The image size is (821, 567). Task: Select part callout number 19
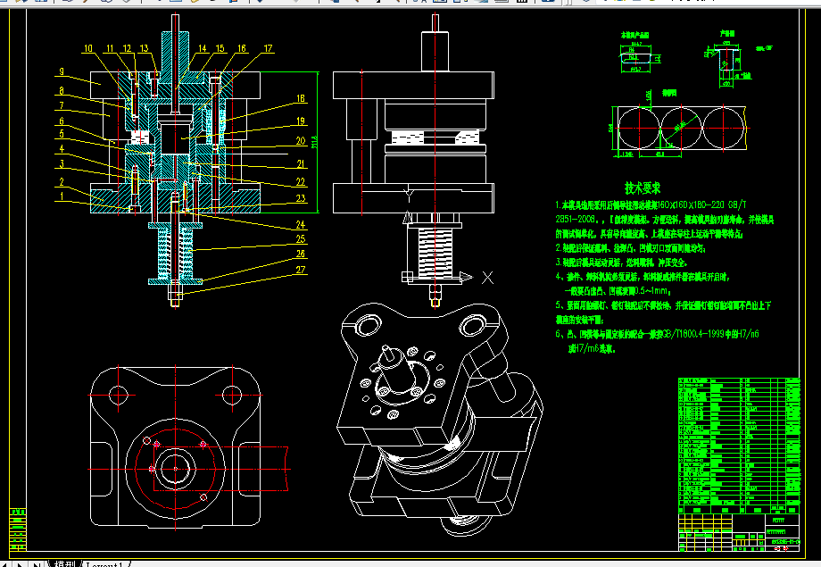tap(301, 121)
